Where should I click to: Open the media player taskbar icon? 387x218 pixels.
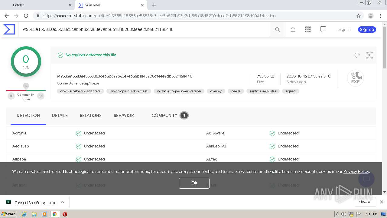coord(44,214)
